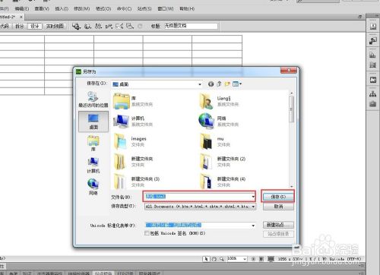The height and width of the screenshot is (275, 380).
Task: Open the File management toolbar icon
Action: click(98, 26)
